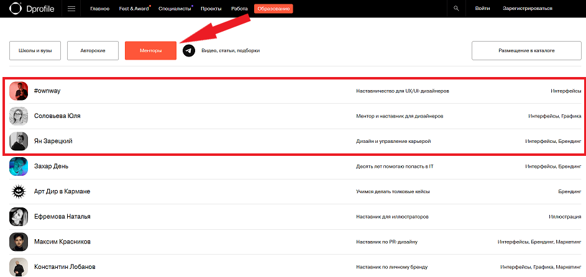Open Максим Красников avatar image
The height and width of the screenshot is (277, 586).
(19, 242)
